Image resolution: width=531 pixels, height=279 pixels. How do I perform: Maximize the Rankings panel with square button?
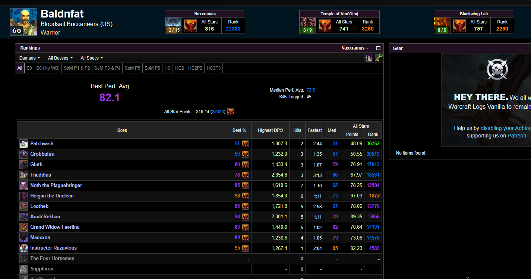click(x=378, y=48)
